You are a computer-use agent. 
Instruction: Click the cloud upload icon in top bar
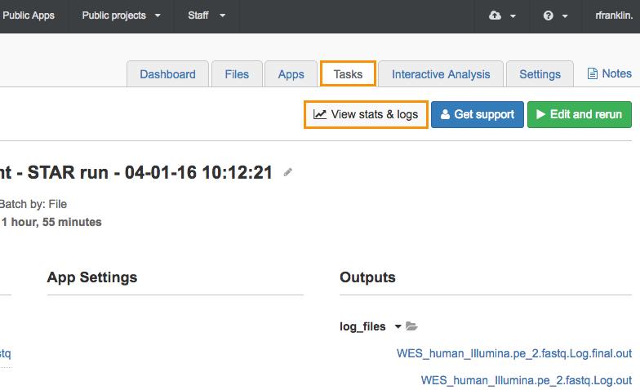(495, 16)
